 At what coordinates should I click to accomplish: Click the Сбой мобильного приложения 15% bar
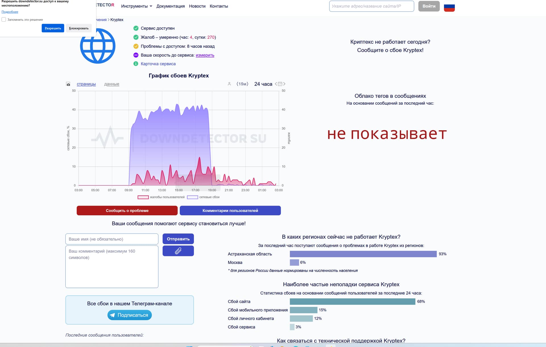303,310
